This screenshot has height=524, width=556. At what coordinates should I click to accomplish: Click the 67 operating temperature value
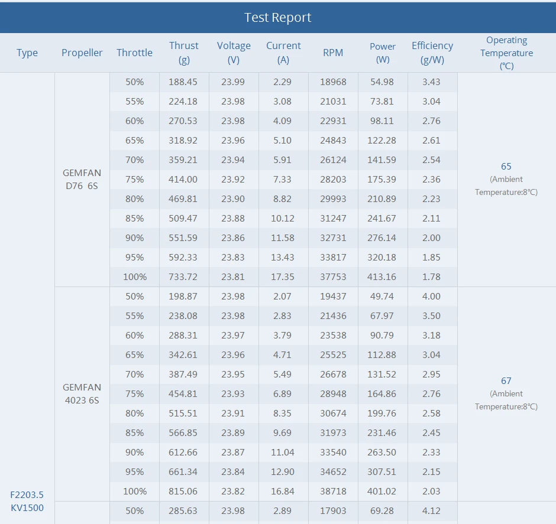(x=506, y=380)
